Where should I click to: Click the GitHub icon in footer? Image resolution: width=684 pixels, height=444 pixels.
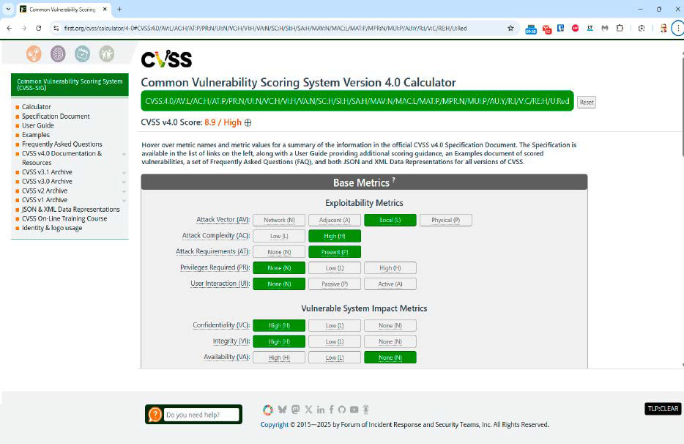point(341,410)
